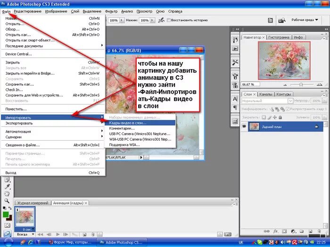Toggle lock transparent pixels in Layers

click(x=264, y=118)
